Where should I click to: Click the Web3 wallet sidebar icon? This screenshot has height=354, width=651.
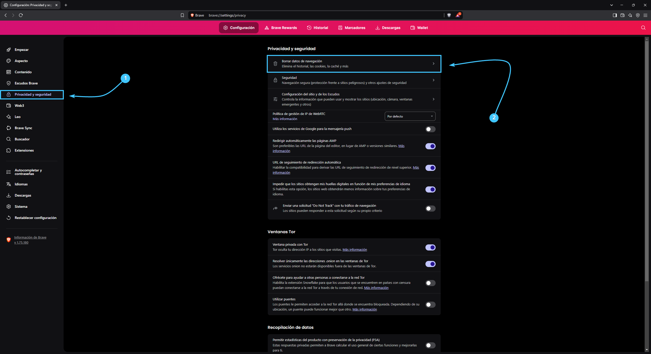[x=9, y=106]
